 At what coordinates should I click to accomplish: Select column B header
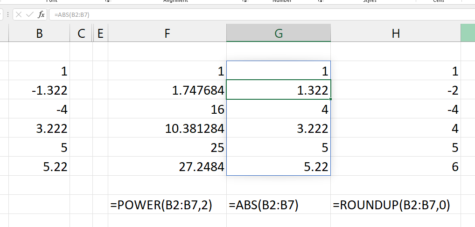point(39,33)
